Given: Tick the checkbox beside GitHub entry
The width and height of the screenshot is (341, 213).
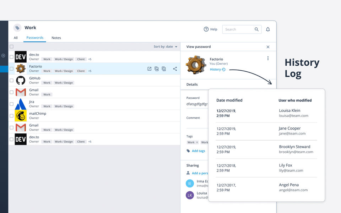Looking at the screenshot, I should coord(11,81).
